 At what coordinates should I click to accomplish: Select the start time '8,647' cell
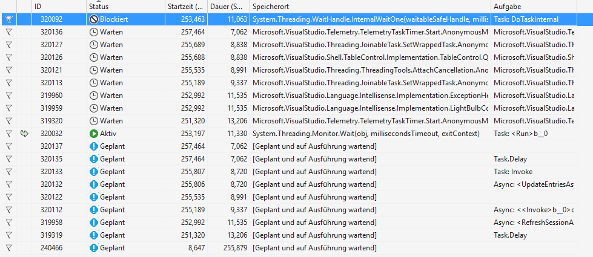pyautogui.click(x=186, y=248)
